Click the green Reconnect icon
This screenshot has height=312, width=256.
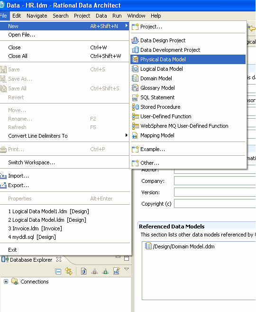(105, 272)
